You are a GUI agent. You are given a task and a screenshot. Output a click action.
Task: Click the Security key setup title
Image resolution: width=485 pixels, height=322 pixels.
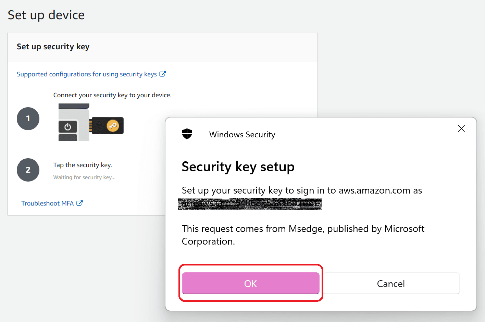coord(238,167)
